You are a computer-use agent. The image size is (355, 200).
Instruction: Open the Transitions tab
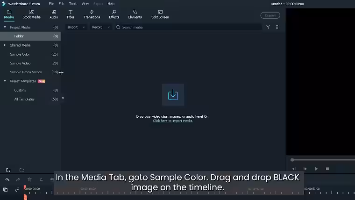tap(92, 14)
